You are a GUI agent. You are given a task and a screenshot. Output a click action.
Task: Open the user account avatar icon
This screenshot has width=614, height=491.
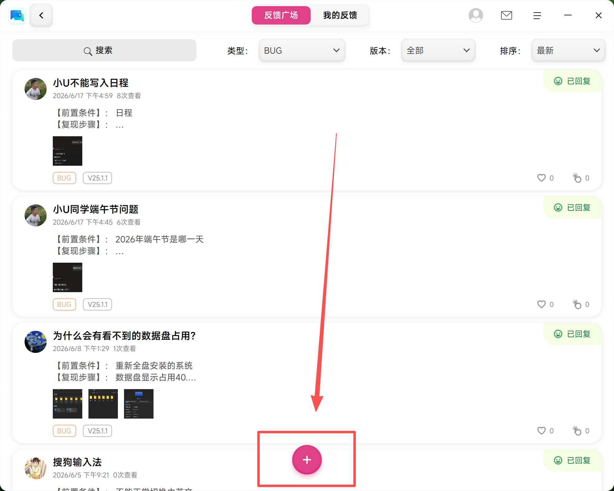476,15
